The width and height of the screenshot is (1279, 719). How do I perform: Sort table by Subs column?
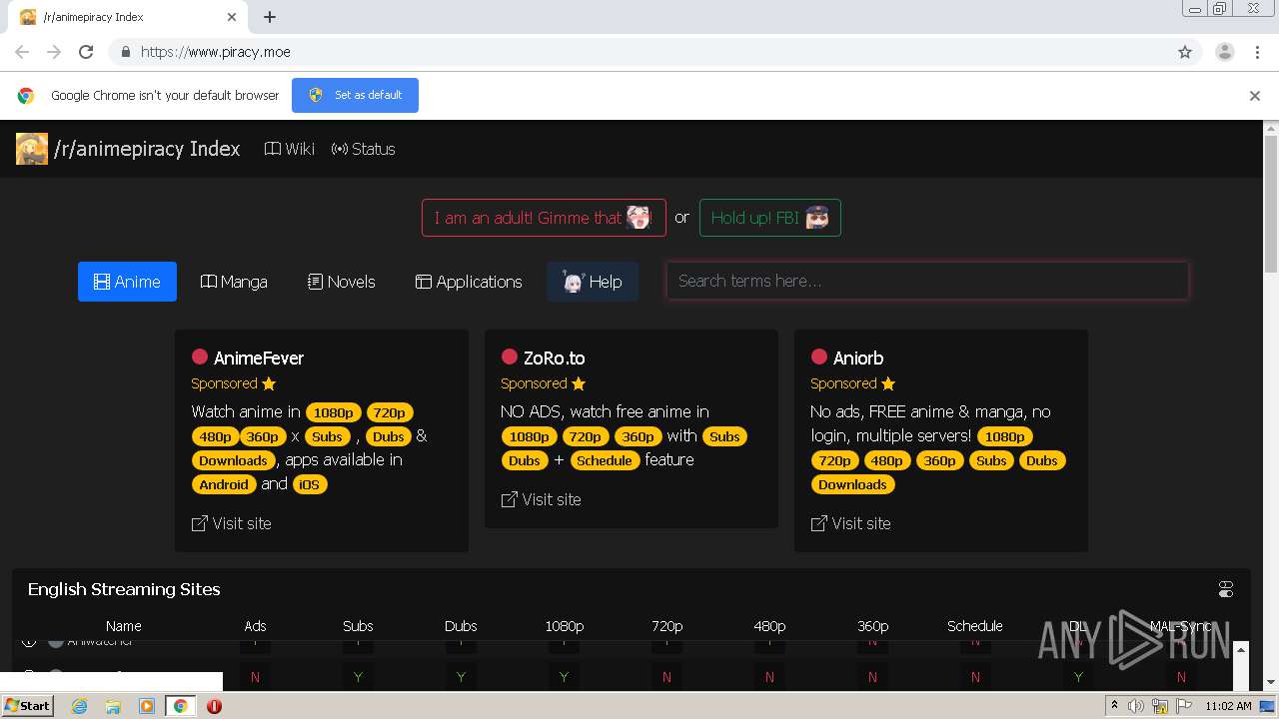(358, 626)
